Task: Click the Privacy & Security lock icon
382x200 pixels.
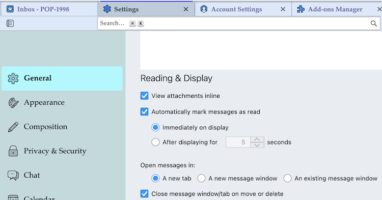Action: (x=13, y=151)
